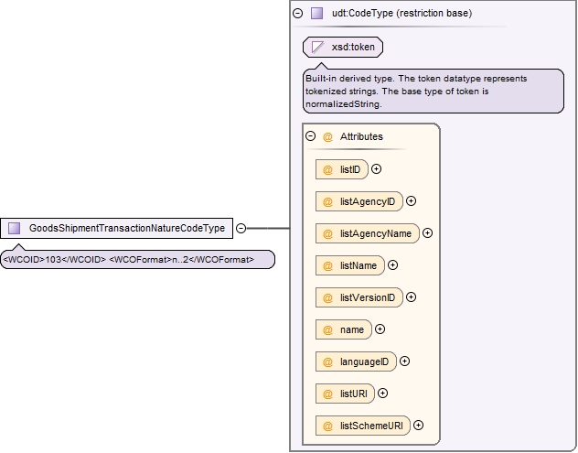Click the @ icon of listAgencyID
Image resolution: width=578 pixels, height=453 pixels.
[327, 201]
